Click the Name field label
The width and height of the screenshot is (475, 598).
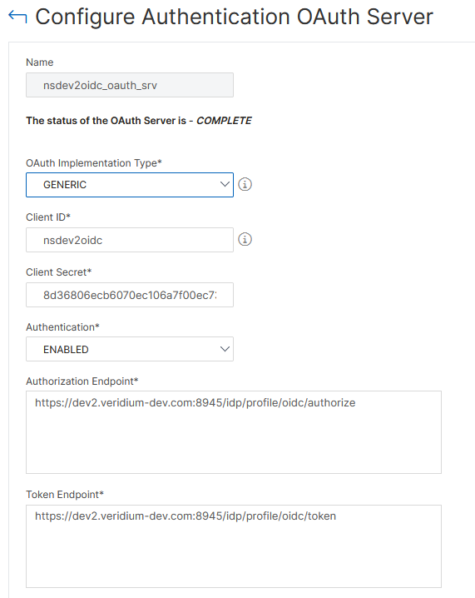click(x=40, y=62)
